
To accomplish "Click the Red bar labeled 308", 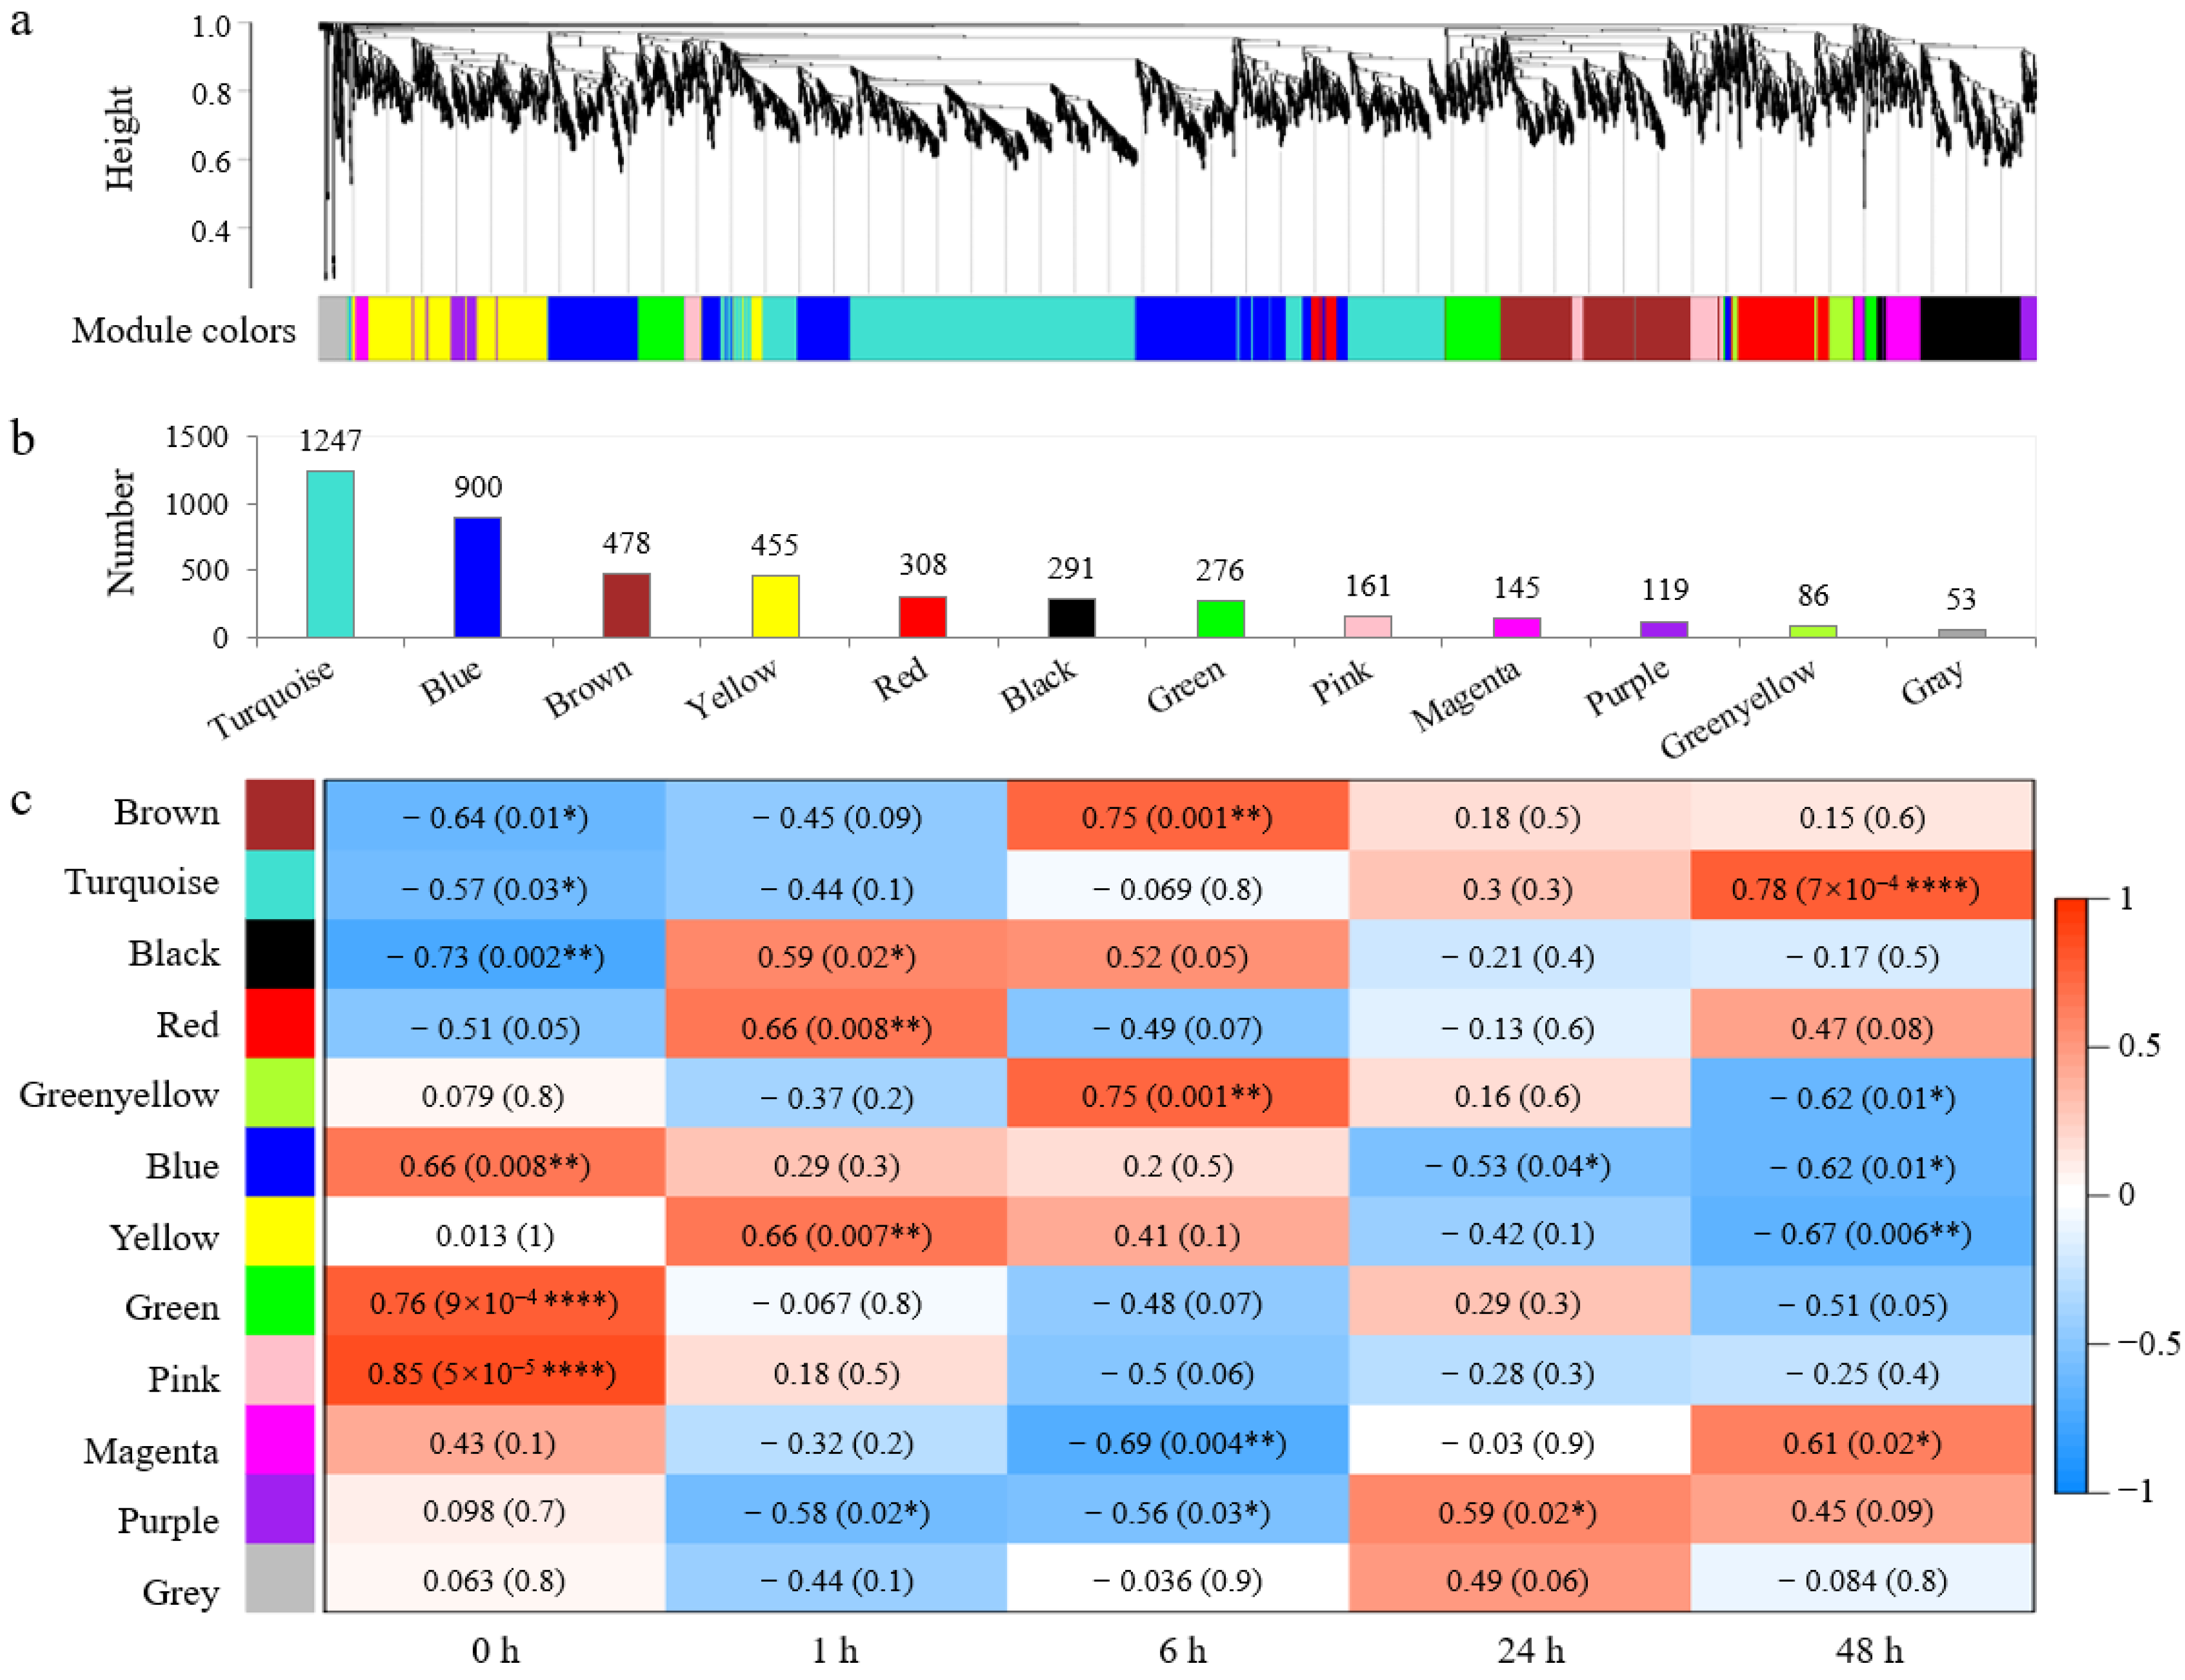I will coord(922,616).
